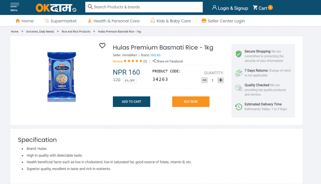
Task: Click the Quality Checked package icon
Action: point(238,88)
